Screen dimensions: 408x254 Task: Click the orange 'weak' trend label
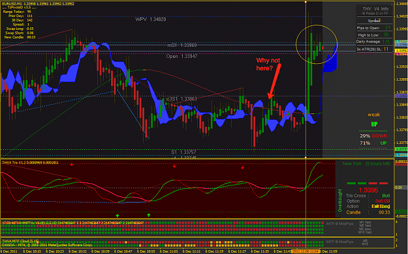[x=373, y=115]
